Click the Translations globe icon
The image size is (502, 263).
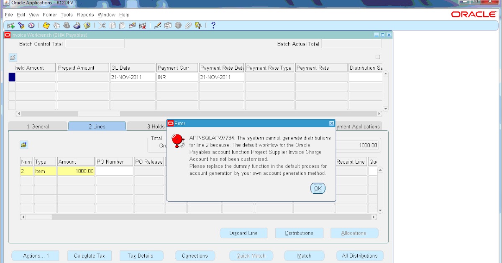pos(178,25)
